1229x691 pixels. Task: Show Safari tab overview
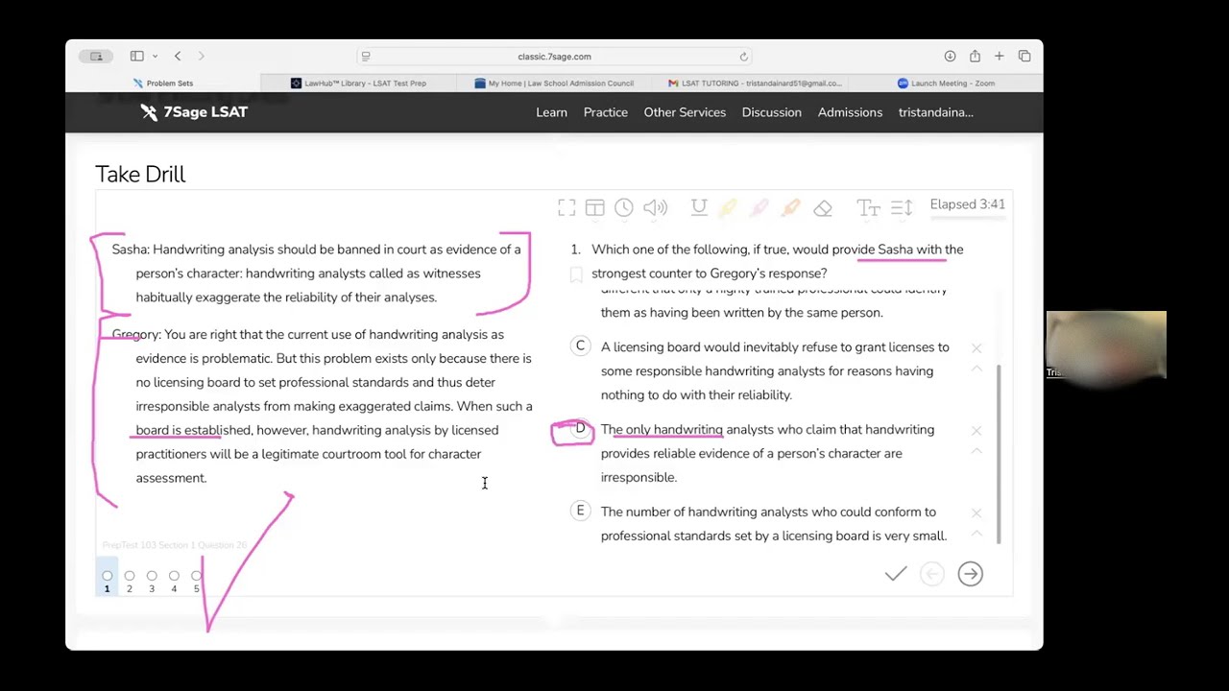tap(1024, 57)
